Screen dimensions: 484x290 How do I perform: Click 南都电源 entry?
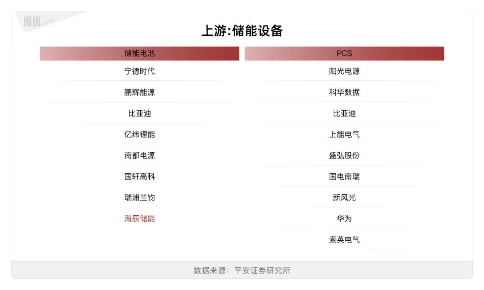(139, 155)
